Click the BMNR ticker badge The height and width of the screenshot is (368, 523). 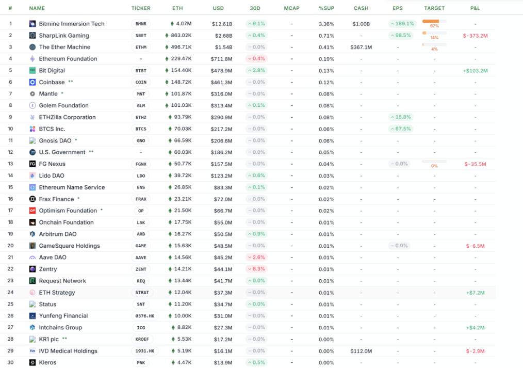141,24
